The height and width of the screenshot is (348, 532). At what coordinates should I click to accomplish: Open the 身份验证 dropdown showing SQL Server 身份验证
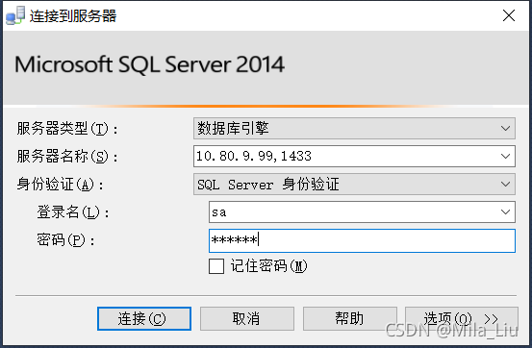pyautogui.click(x=354, y=185)
